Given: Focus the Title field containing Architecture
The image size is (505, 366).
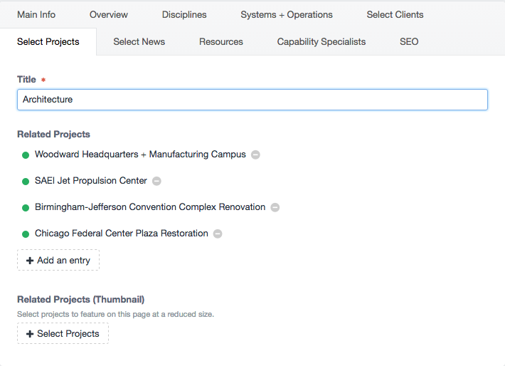Looking at the screenshot, I should pos(253,100).
